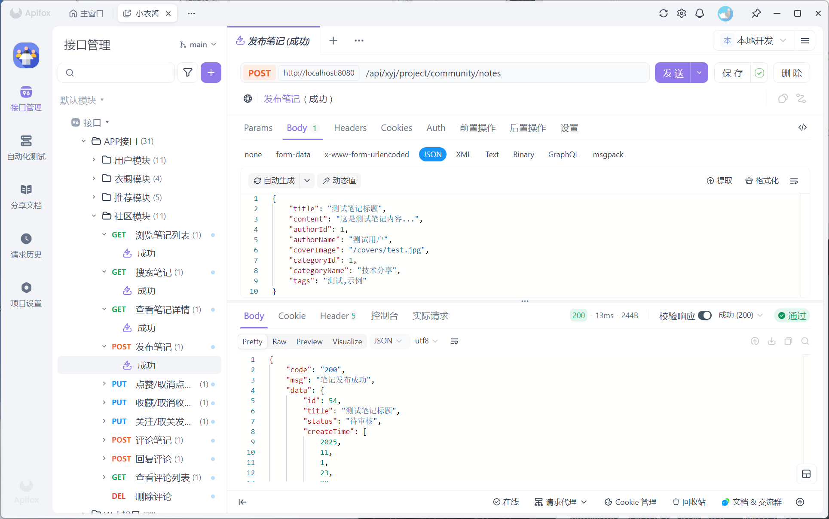829x519 pixels.
Task: Expand the 用户模块 folder
Action: 94,160
